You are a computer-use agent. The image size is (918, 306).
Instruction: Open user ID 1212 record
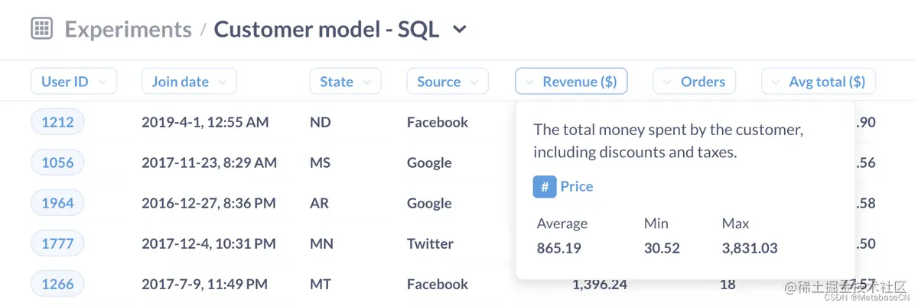(x=57, y=122)
